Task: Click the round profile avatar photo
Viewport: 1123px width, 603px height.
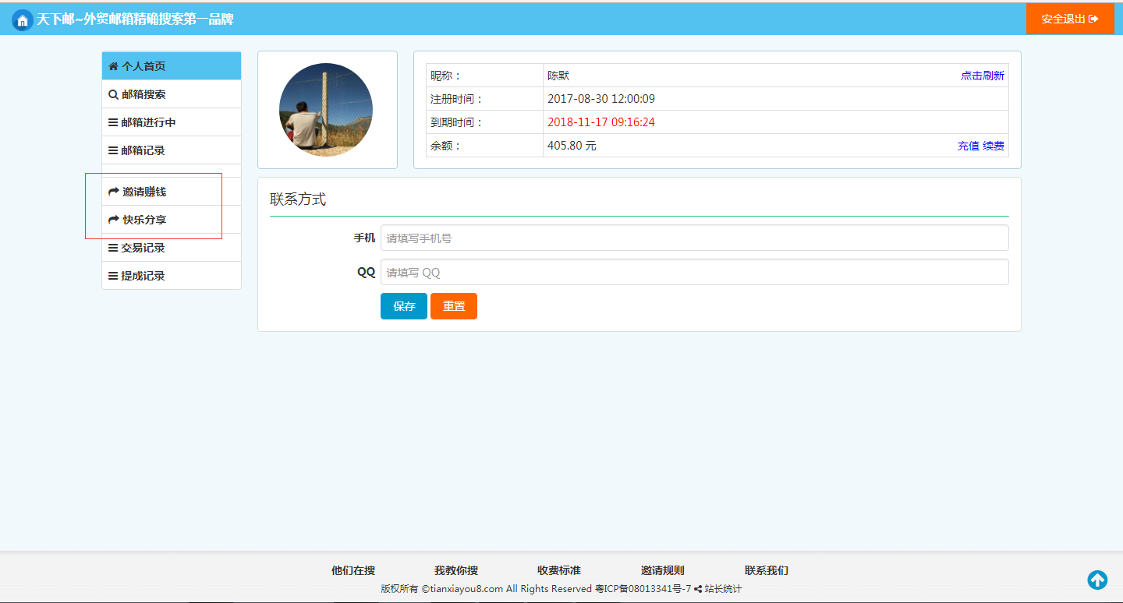Action: coord(326,110)
